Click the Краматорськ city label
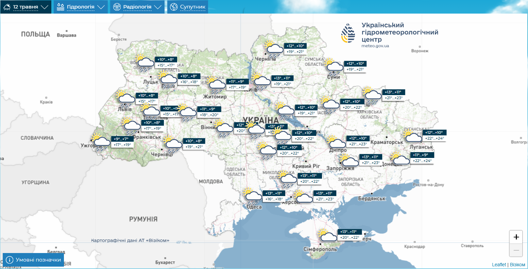Viewport: 528px width, 269px height. click(x=387, y=142)
